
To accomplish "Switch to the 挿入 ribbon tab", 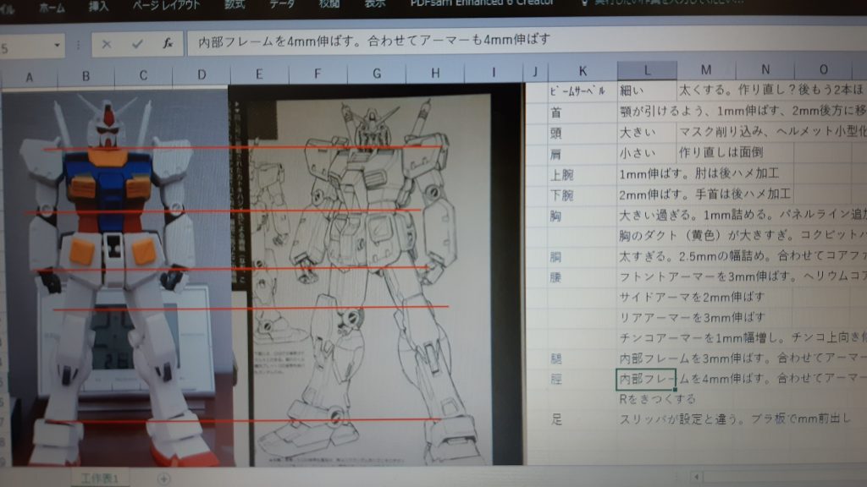I will pos(99,4).
